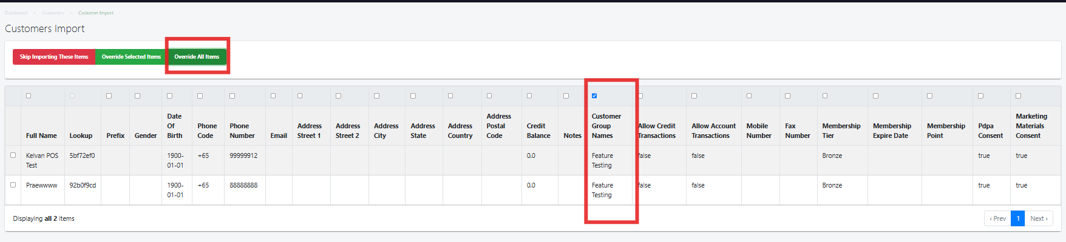Click the Kelvan POS Test name cell
This screenshot has width=1066, height=242.
(x=42, y=160)
